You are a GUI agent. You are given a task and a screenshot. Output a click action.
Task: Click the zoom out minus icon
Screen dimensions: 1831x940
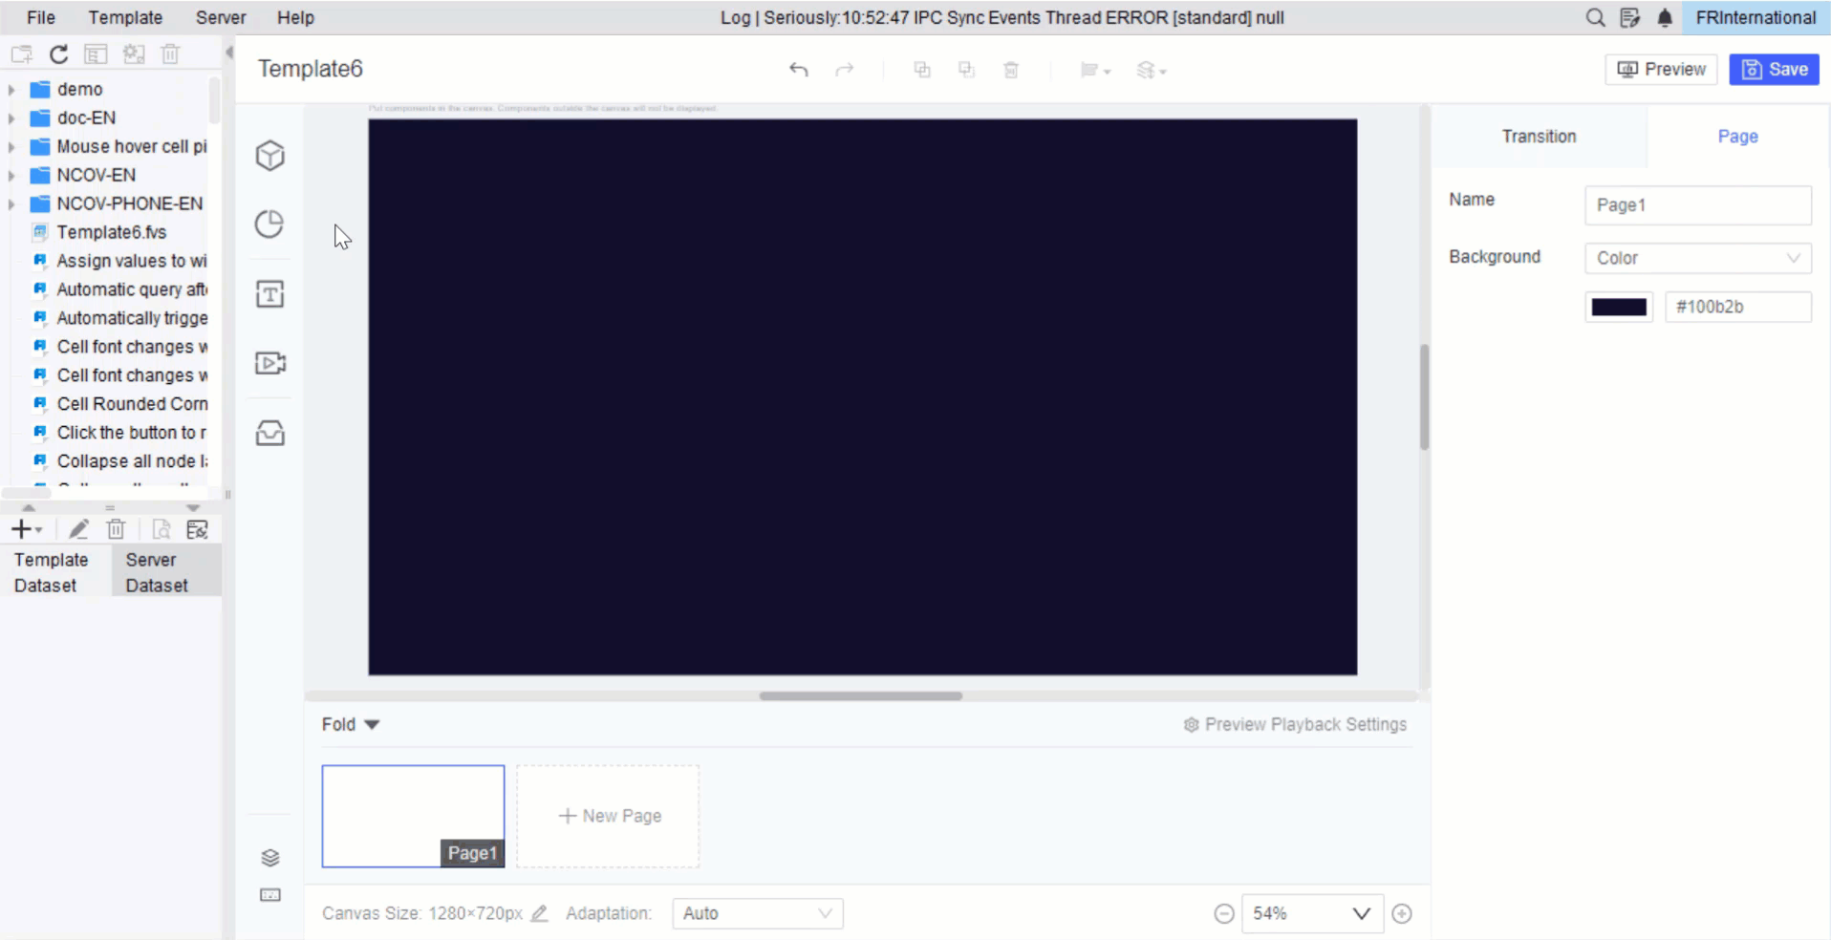tap(1224, 914)
